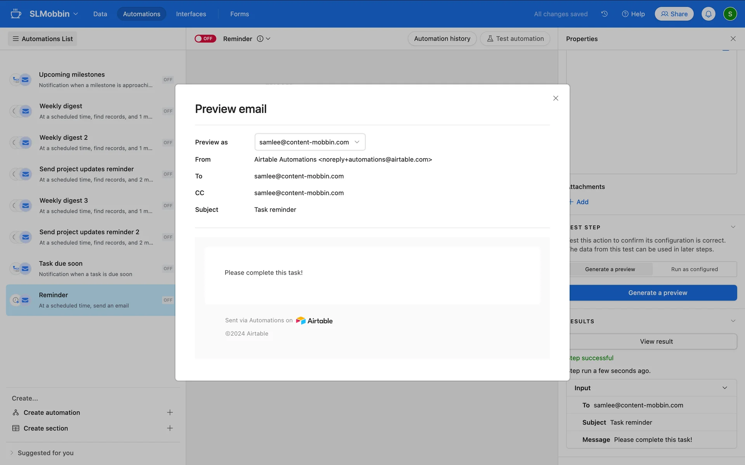Viewport: 745px width, 465px height.
Task: Click plus icon next to Create section
Action: (170, 428)
